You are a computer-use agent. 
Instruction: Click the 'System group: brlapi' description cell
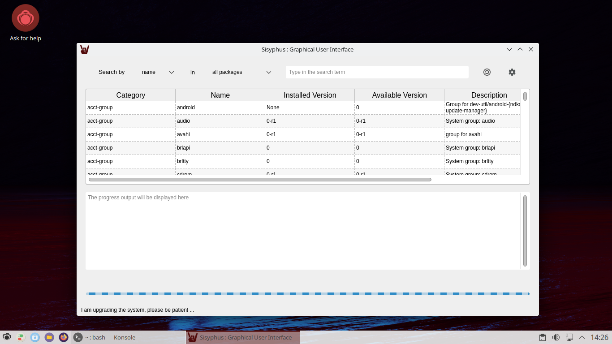[x=483, y=148]
